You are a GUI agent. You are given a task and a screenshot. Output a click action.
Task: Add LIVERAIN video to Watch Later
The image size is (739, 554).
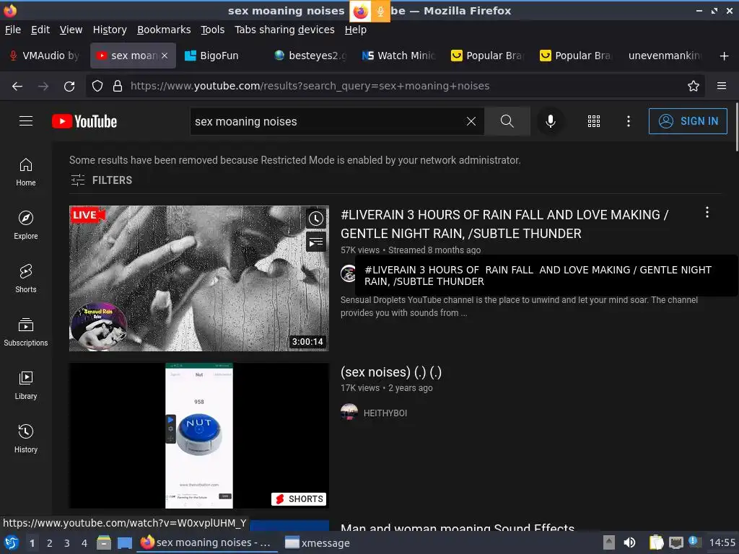[x=316, y=218]
